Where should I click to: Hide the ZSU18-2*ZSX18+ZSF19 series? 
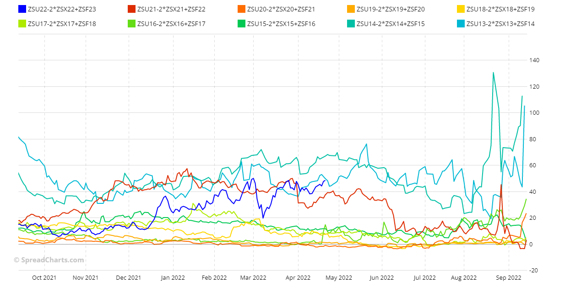pyautogui.click(x=500, y=9)
